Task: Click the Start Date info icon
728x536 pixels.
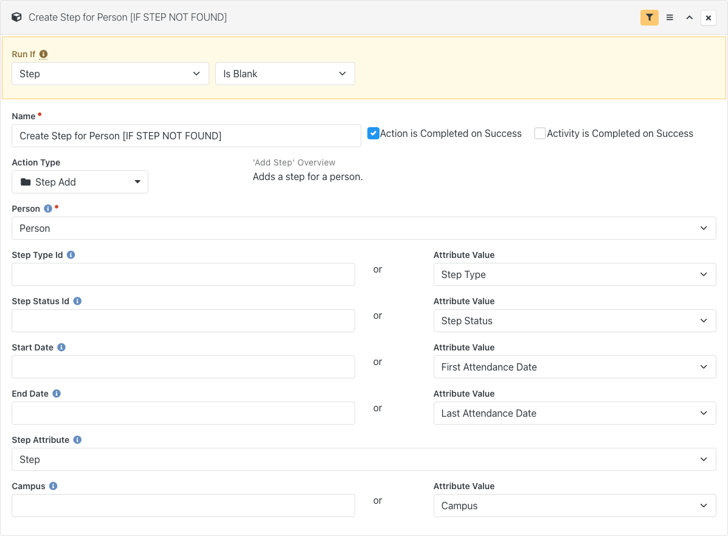Action: [x=61, y=347]
